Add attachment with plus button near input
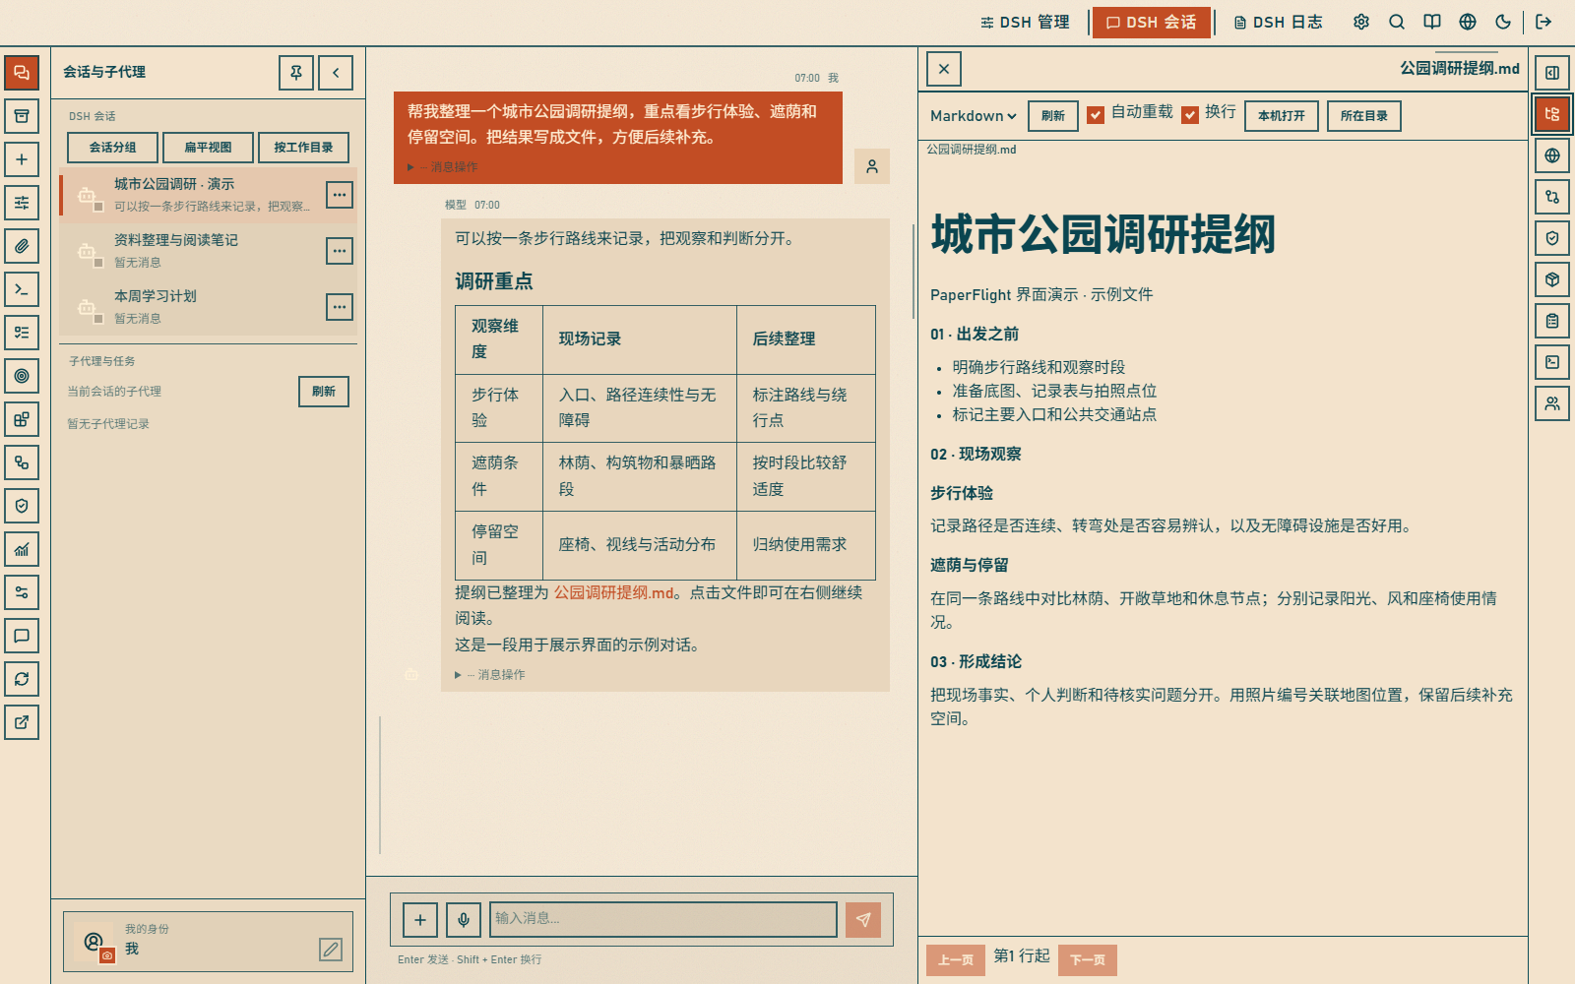Viewport: 1575px width, 984px height. point(420,920)
